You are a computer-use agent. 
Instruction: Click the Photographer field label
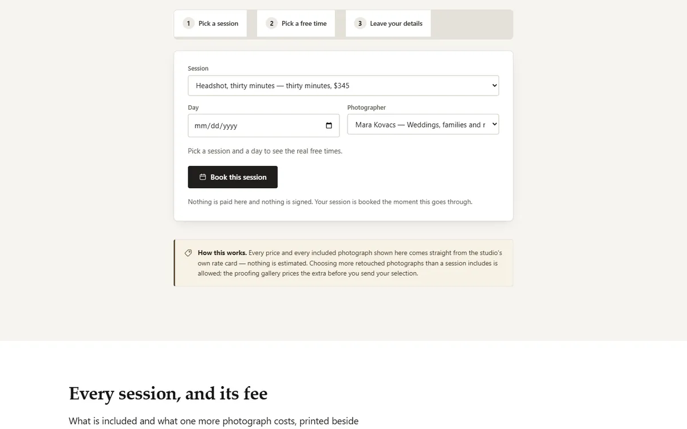[x=366, y=108]
